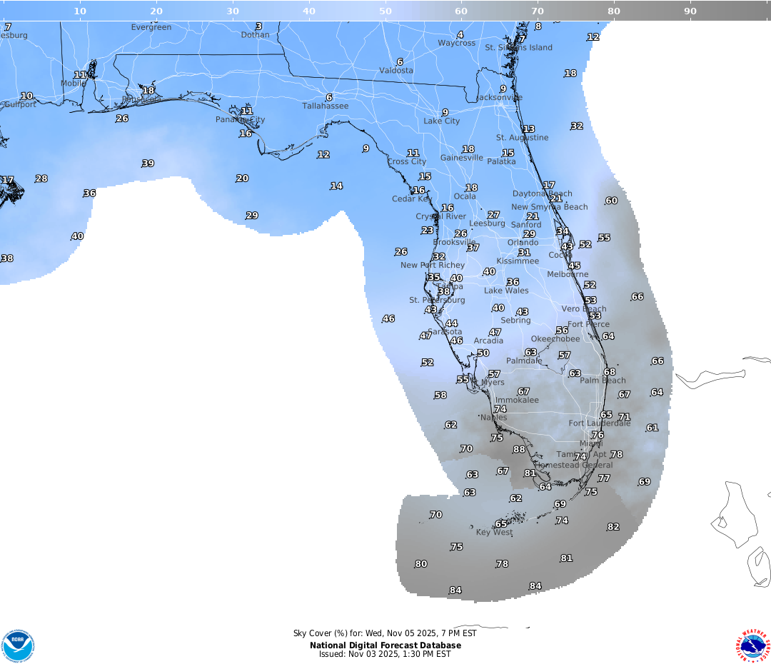This screenshot has height=664, width=771.
Task: Select the Gainesville label on the map
Action: click(x=462, y=157)
